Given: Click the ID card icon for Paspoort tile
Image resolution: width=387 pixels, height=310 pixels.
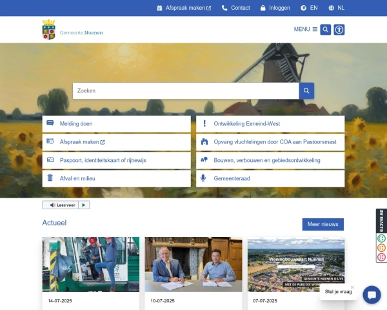Looking at the screenshot, I should coord(50,160).
